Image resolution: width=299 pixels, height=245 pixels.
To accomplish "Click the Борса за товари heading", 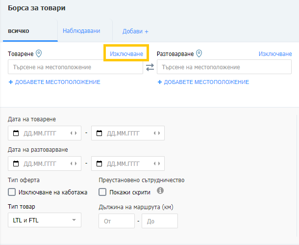I will point(37,8).
